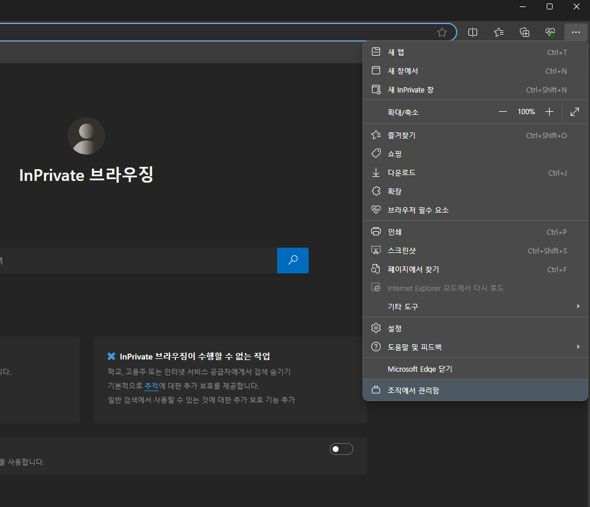Image resolution: width=590 pixels, height=507 pixels.
Task: Click the find icon beside 페이지에서 찾기
Action: (x=376, y=269)
